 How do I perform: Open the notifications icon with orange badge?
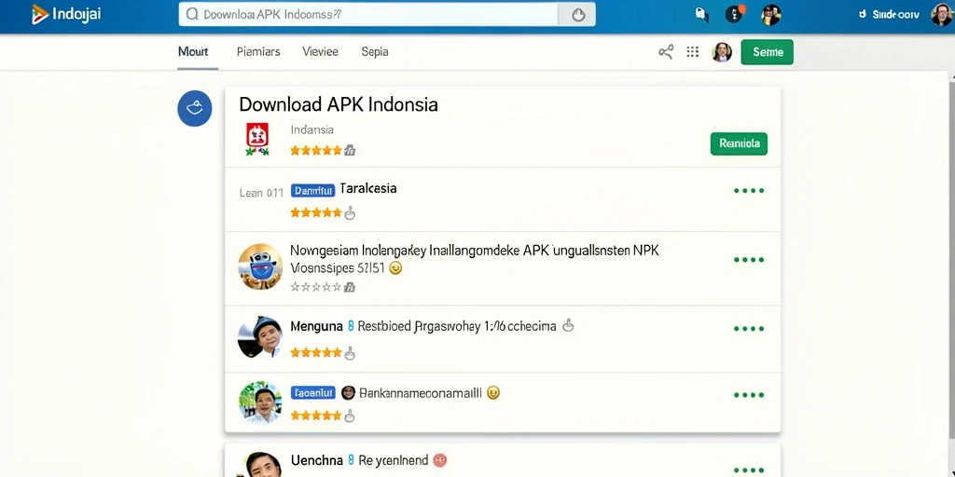coord(735,14)
